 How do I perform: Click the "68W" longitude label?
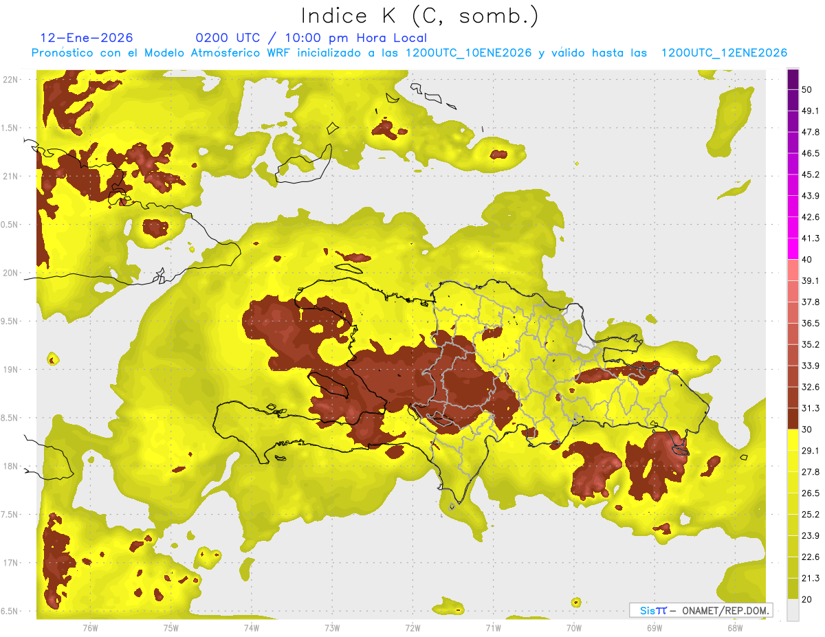pyautogui.click(x=735, y=628)
